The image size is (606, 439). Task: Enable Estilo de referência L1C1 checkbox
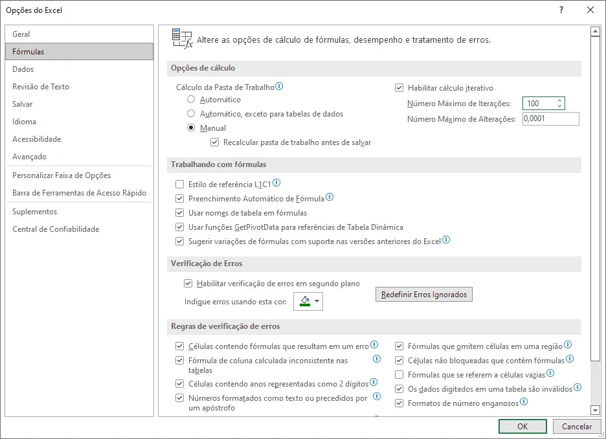(180, 185)
